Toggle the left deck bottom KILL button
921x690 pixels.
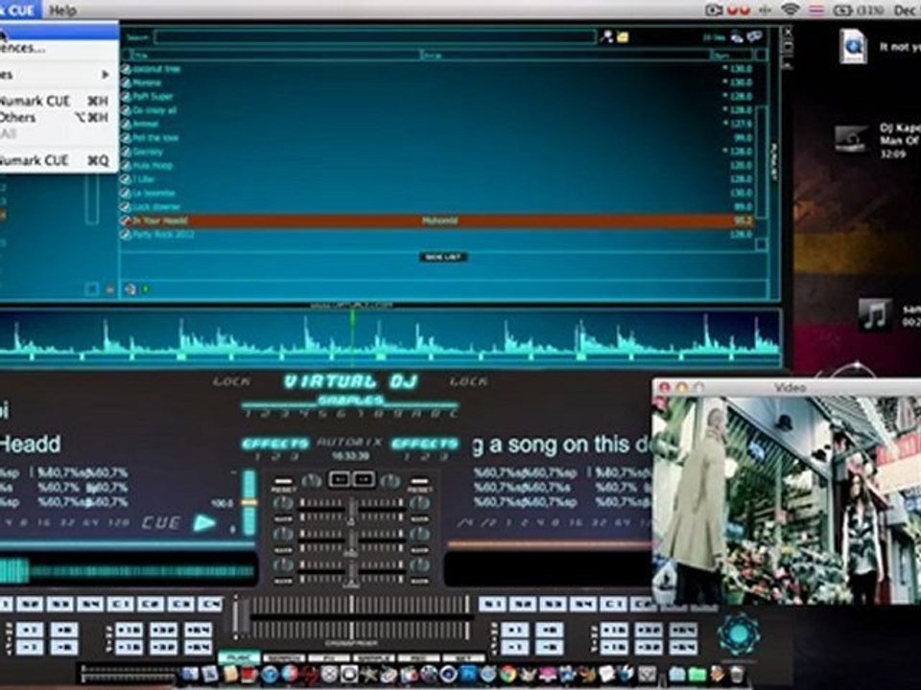(282, 581)
